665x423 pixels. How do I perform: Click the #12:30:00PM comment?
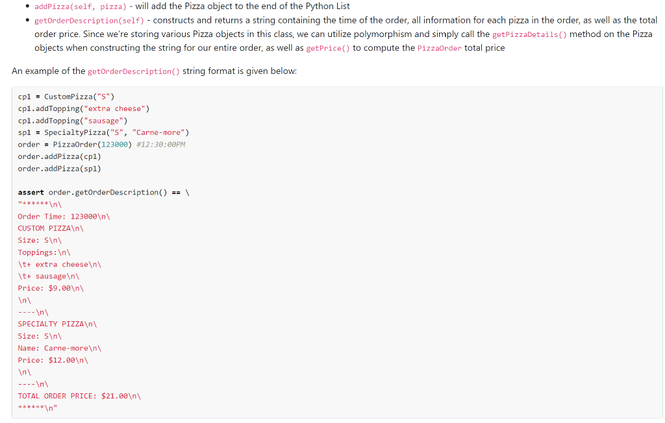pos(161,144)
